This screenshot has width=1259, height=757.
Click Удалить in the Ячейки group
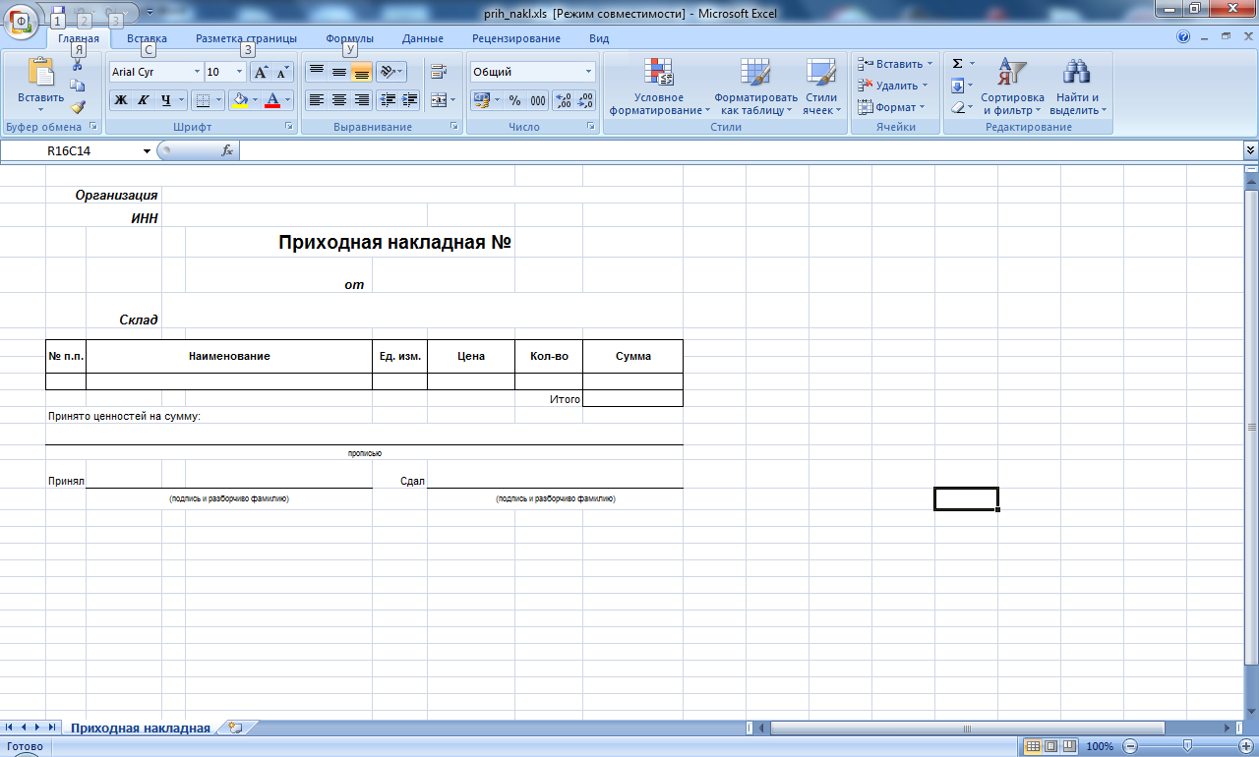(892, 86)
